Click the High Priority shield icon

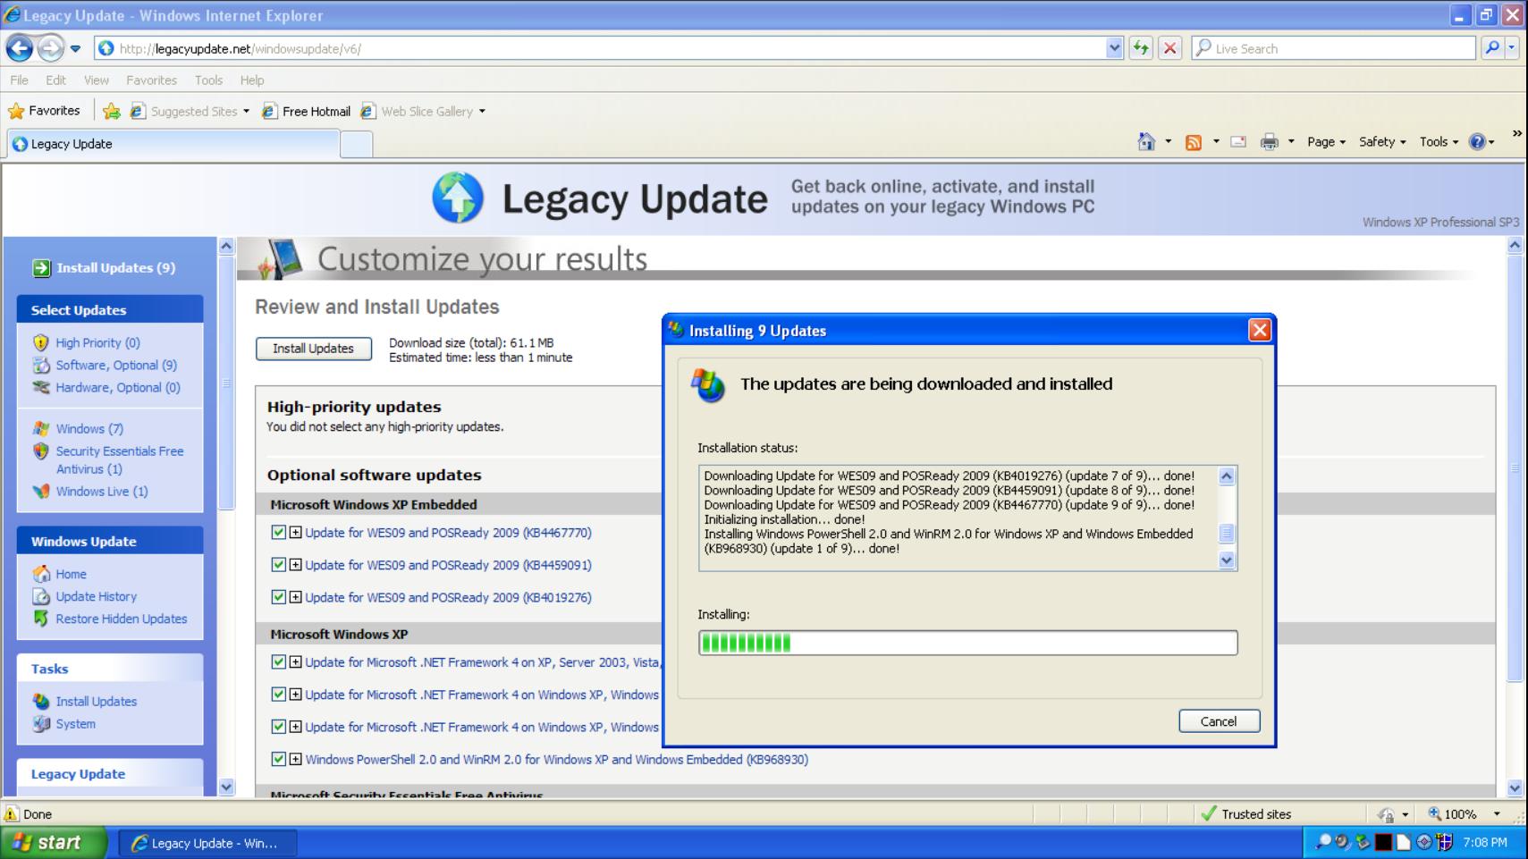(x=40, y=342)
